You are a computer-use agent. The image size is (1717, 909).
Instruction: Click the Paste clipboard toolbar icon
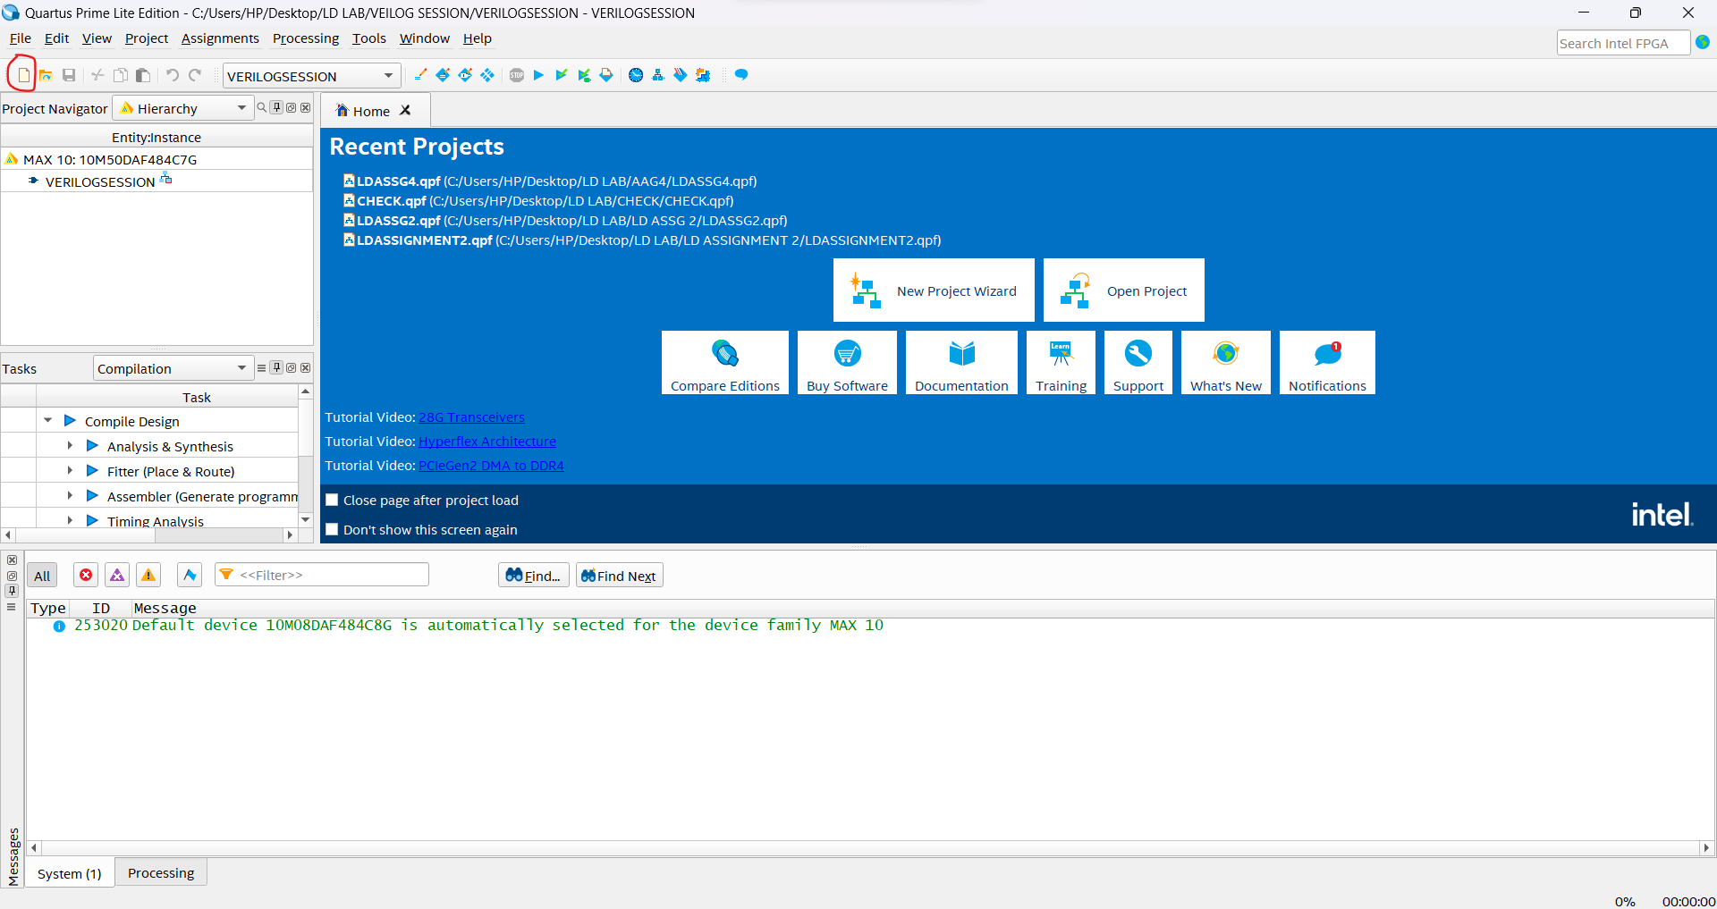coord(143,75)
